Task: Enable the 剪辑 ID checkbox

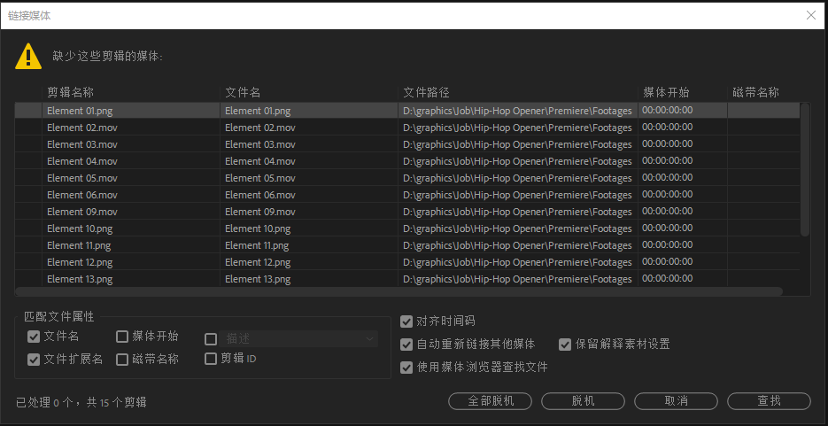Action: pyautogui.click(x=211, y=359)
